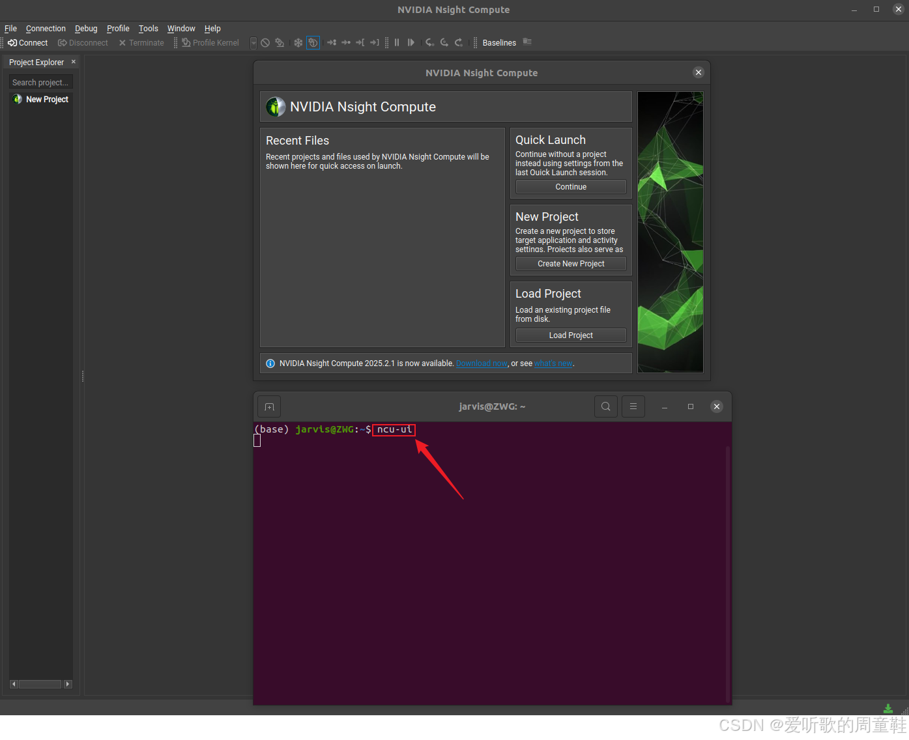
Task: Click the Step In icon
Action: point(430,43)
